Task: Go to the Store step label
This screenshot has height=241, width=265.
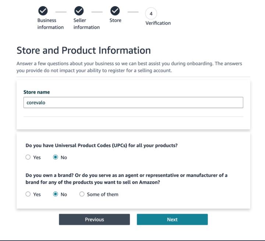Action: 116,20
